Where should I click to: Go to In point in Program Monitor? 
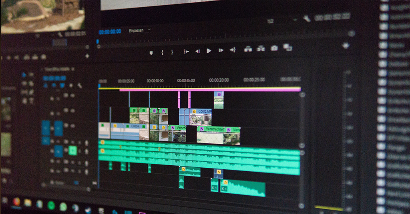pyautogui.click(x=186, y=52)
